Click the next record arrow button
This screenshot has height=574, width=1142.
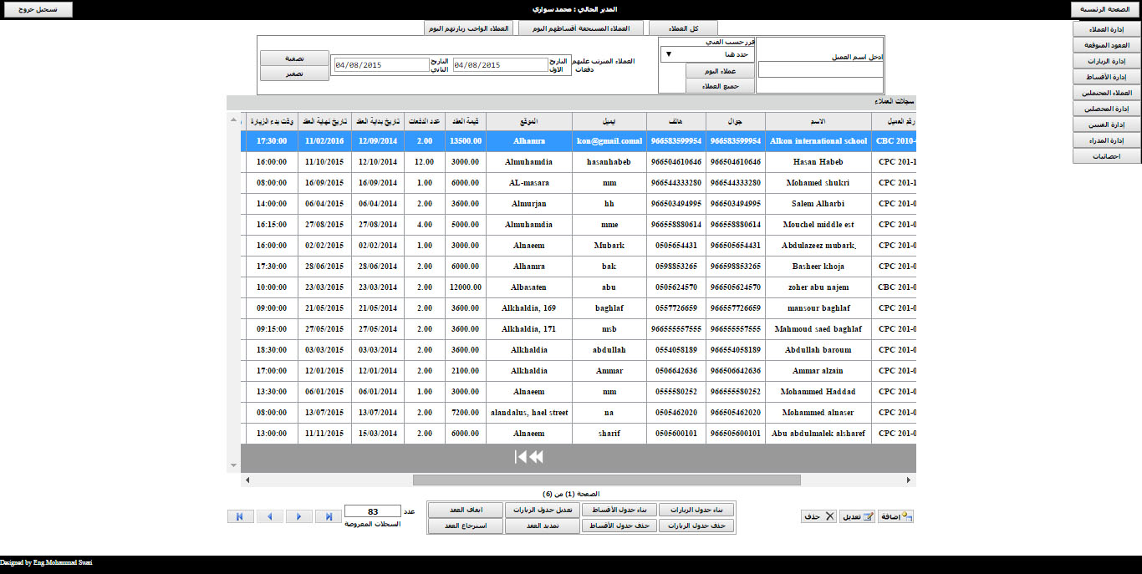click(298, 517)
